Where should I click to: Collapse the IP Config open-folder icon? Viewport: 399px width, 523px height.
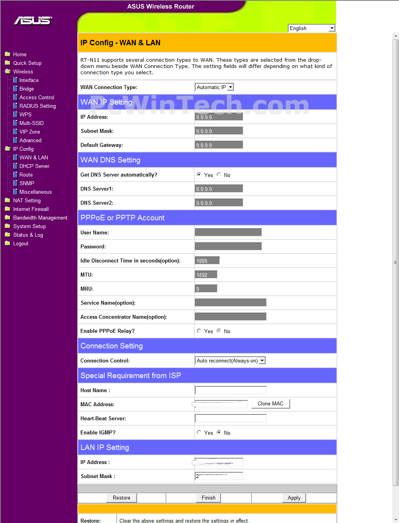click(x=7, y=149)
